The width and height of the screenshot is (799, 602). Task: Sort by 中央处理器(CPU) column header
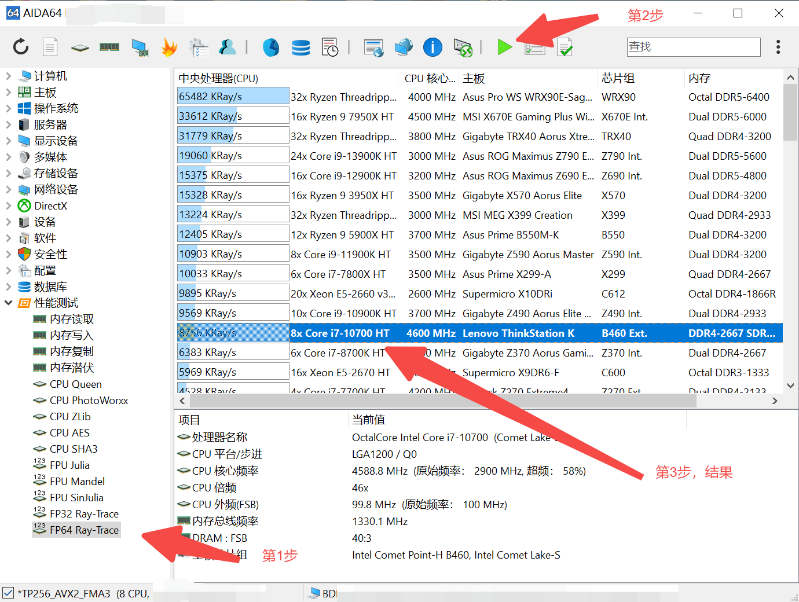click(x=286, y=78)
